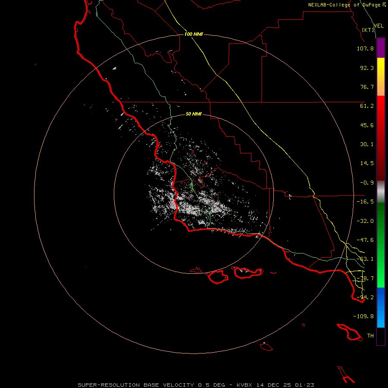This screenshot has width=388, height=388.
Task: Click the 76.7 scale value
Action: pyautogui.click(x=367, y=87)
